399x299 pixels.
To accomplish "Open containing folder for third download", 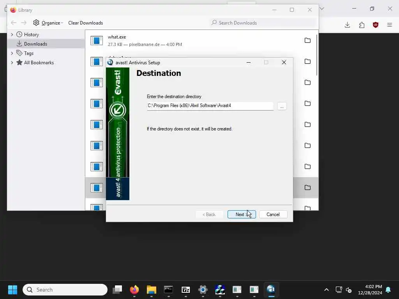I will coord(308,83).
